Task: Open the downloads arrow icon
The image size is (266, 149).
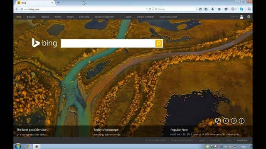Action: 212,9
